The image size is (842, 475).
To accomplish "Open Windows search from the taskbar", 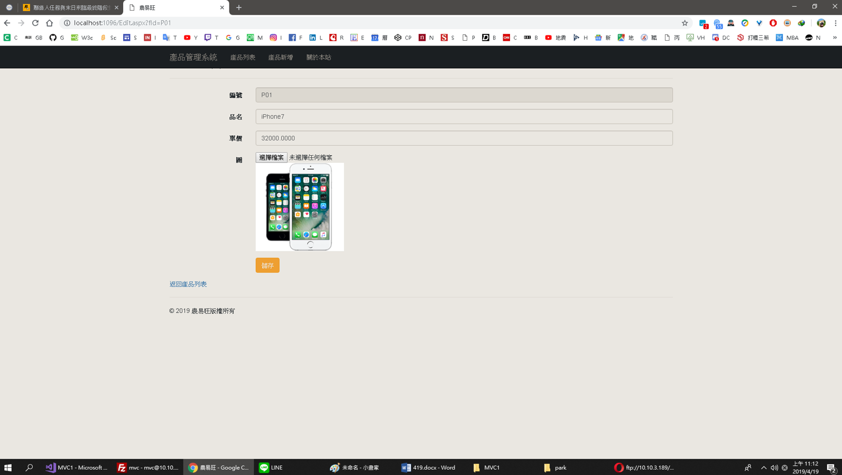I will pos(29,468).
